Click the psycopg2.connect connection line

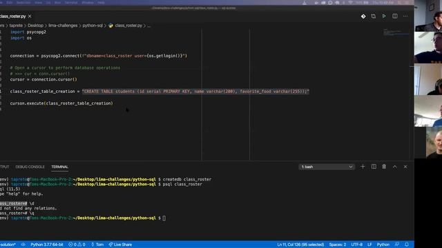[x=99, y=56]
